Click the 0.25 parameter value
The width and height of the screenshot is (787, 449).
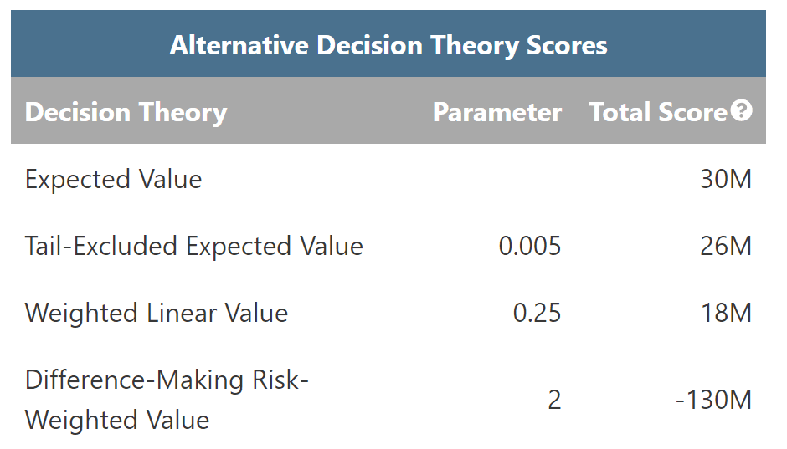[x=537, y=314]
